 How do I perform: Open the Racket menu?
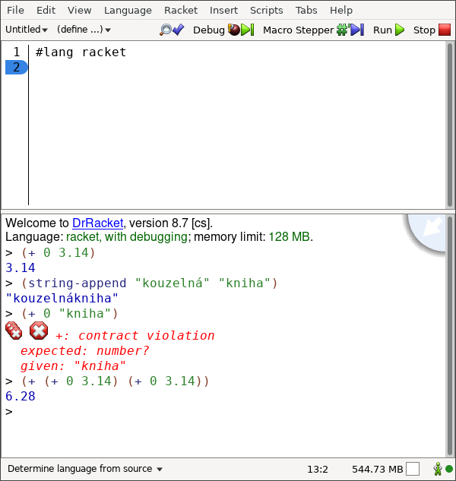(181, 10)
